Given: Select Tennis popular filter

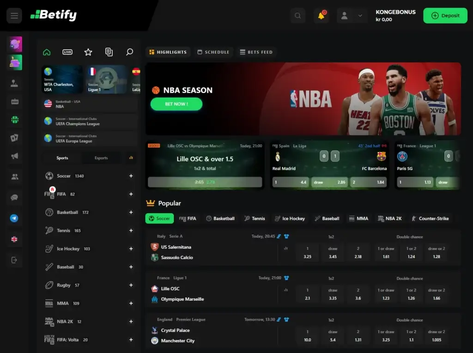Looking at the screenshot, I should tap(255, 218).
